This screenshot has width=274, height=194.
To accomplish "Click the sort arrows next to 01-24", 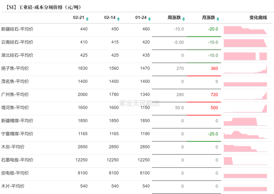I will click(x=149, y=19).
